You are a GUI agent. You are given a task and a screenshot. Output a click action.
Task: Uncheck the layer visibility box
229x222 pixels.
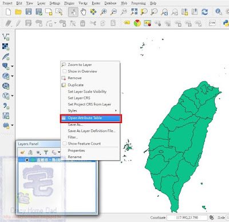pos(27,160)
